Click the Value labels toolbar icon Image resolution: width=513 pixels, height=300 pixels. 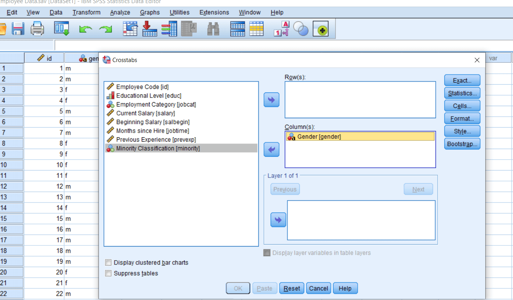(281, 29)
